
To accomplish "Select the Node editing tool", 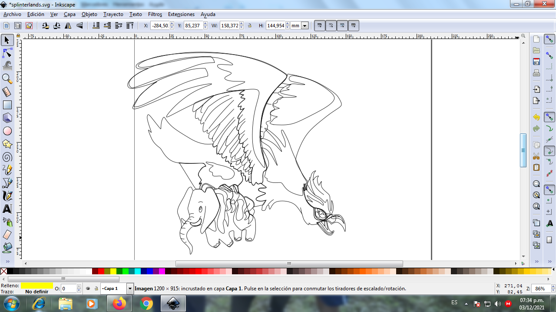I will [x=7, y=53].
